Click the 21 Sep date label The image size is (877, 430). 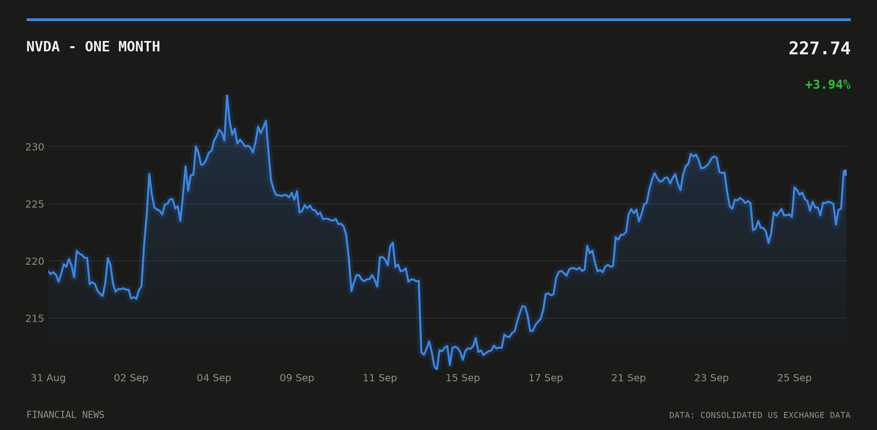click(629, 378)
